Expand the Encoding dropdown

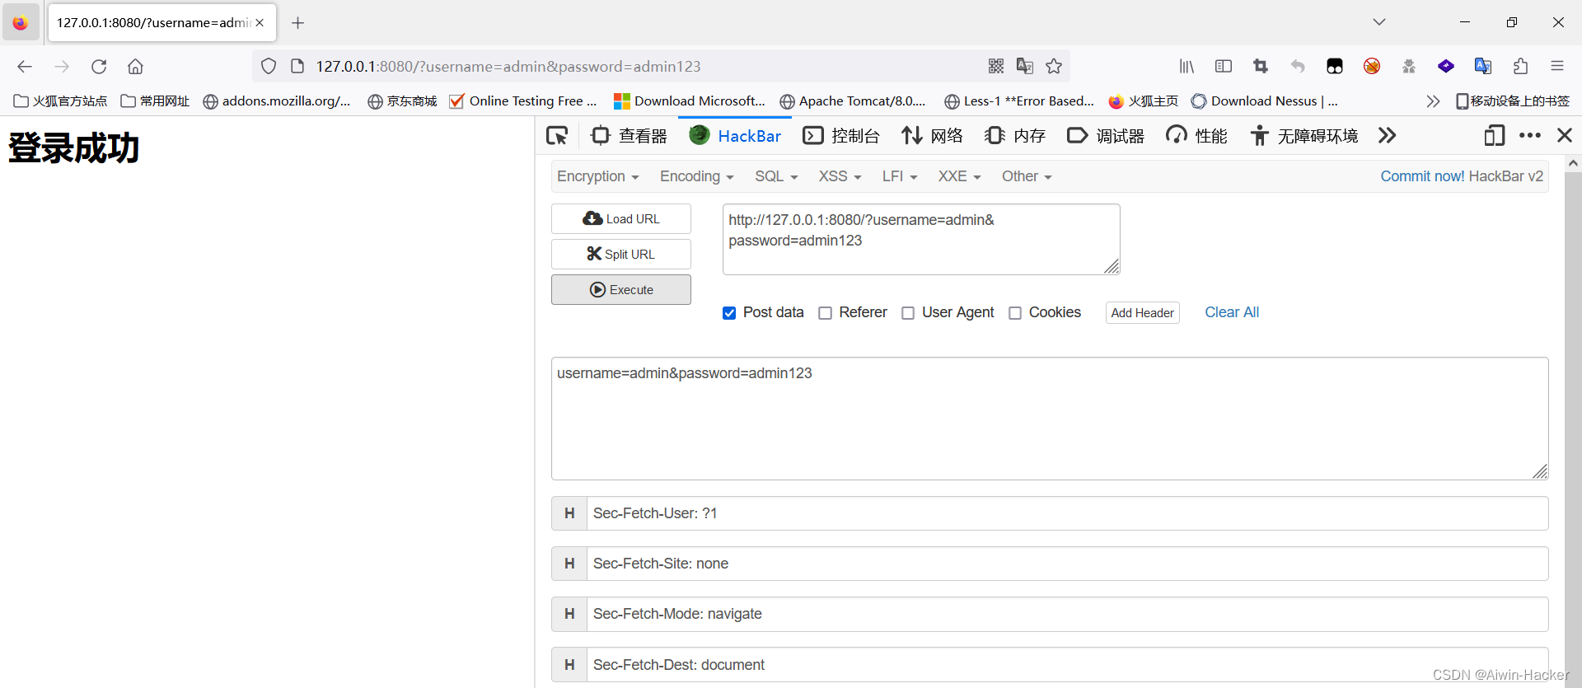(x=696, y=176)
